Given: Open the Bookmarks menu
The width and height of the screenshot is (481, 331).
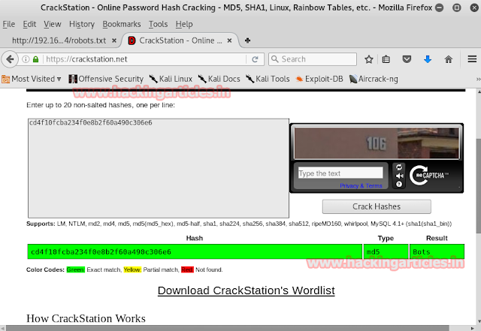Looking at the screenshot, I should click(x=122, y=24).
